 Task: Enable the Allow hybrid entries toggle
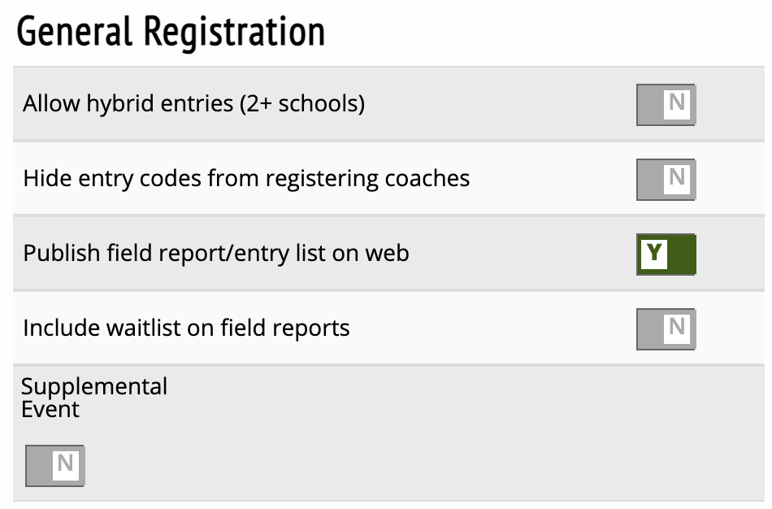[666, 106]
